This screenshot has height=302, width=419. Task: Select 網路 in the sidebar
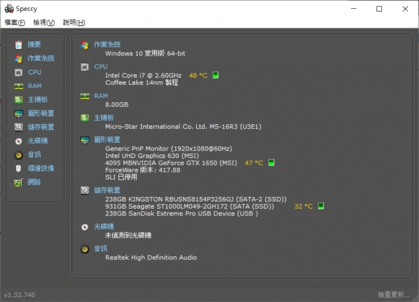34,182
